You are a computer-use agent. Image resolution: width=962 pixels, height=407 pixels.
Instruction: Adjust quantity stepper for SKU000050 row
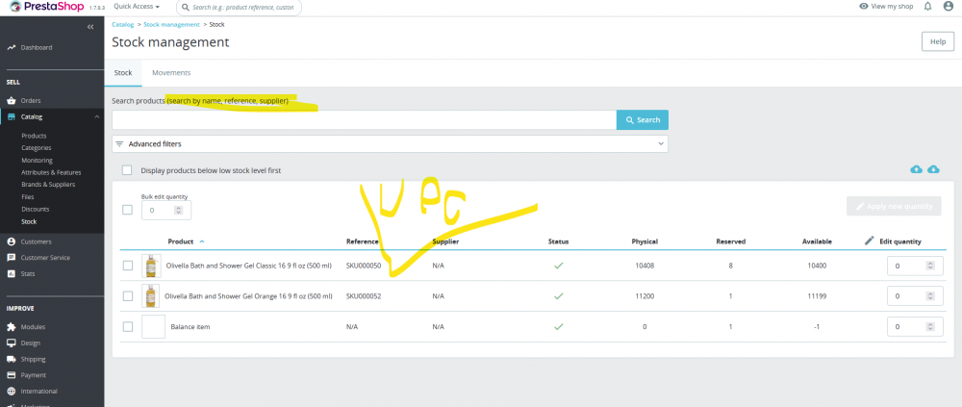[x=930, y=266]
